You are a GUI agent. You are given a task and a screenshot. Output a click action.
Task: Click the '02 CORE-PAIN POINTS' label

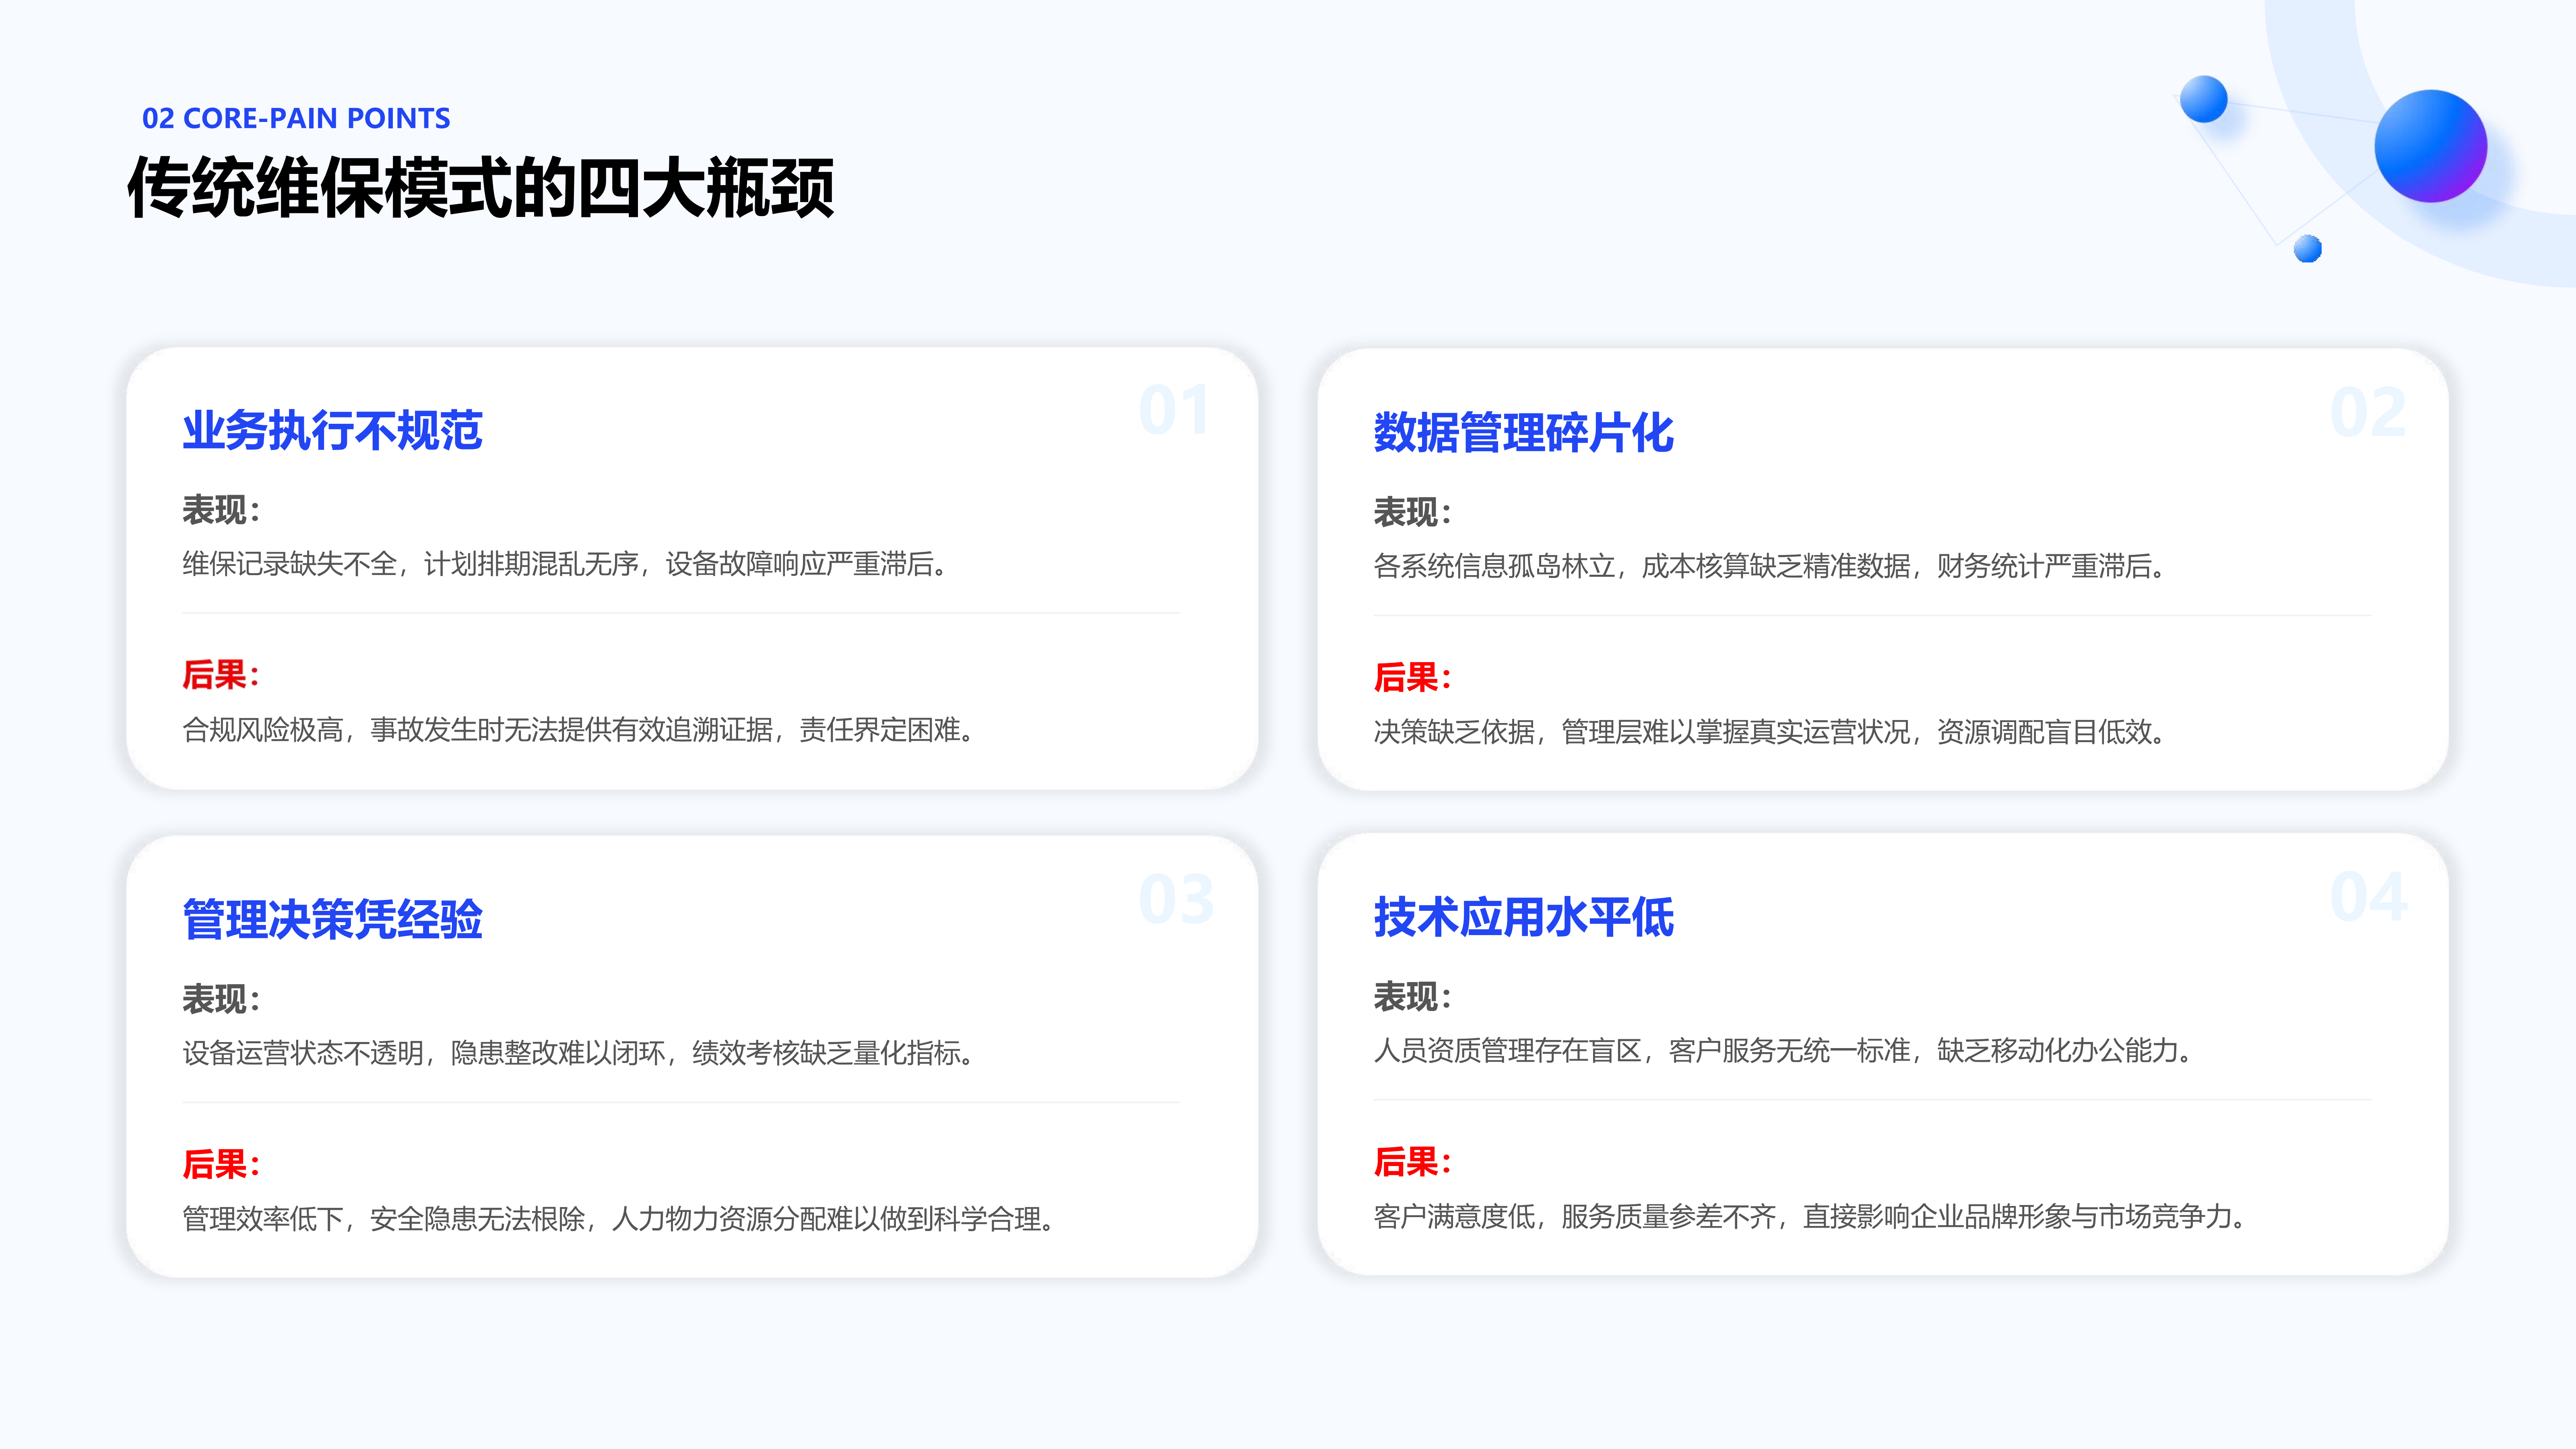pyautogui.click(x=296, y=118)
